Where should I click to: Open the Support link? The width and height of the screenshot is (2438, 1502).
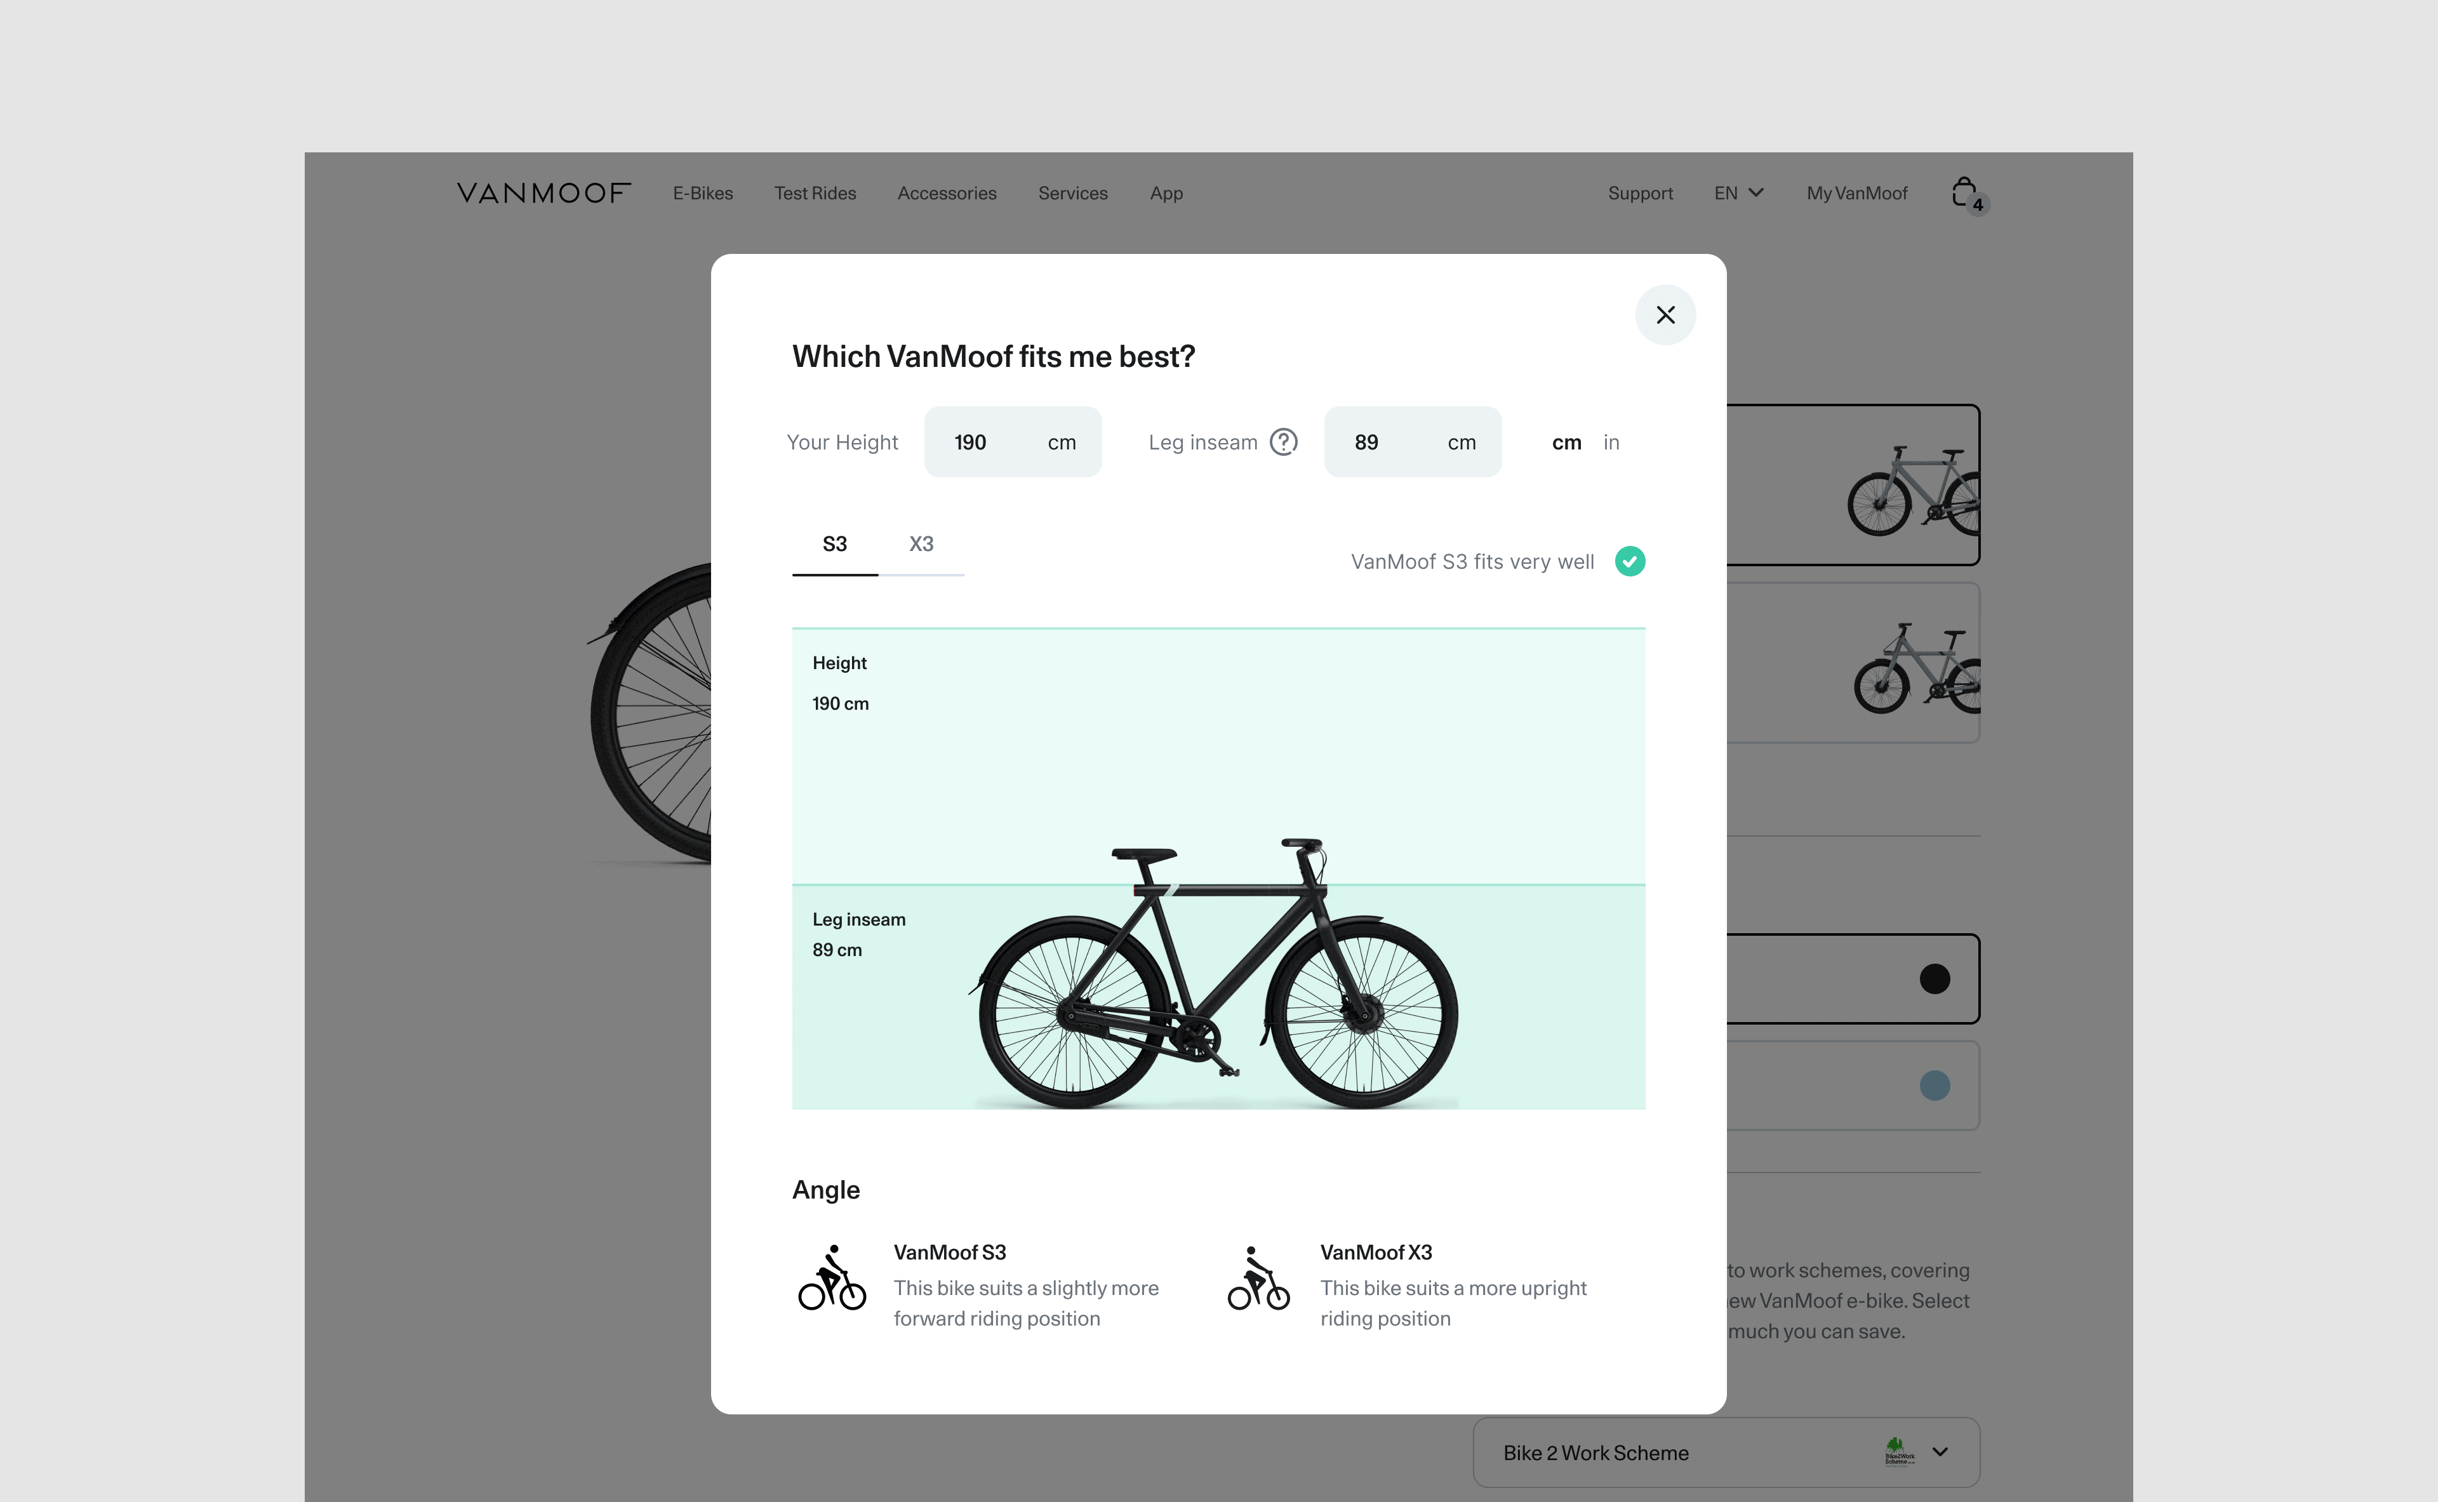(x=1640, y=194)
